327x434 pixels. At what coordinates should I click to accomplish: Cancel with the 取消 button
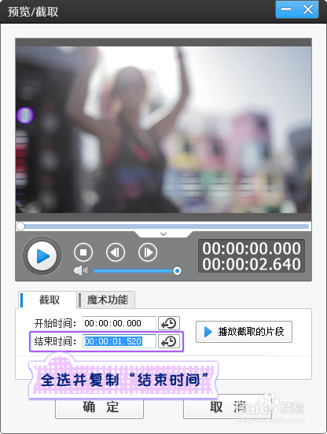(x=227, y=407)
